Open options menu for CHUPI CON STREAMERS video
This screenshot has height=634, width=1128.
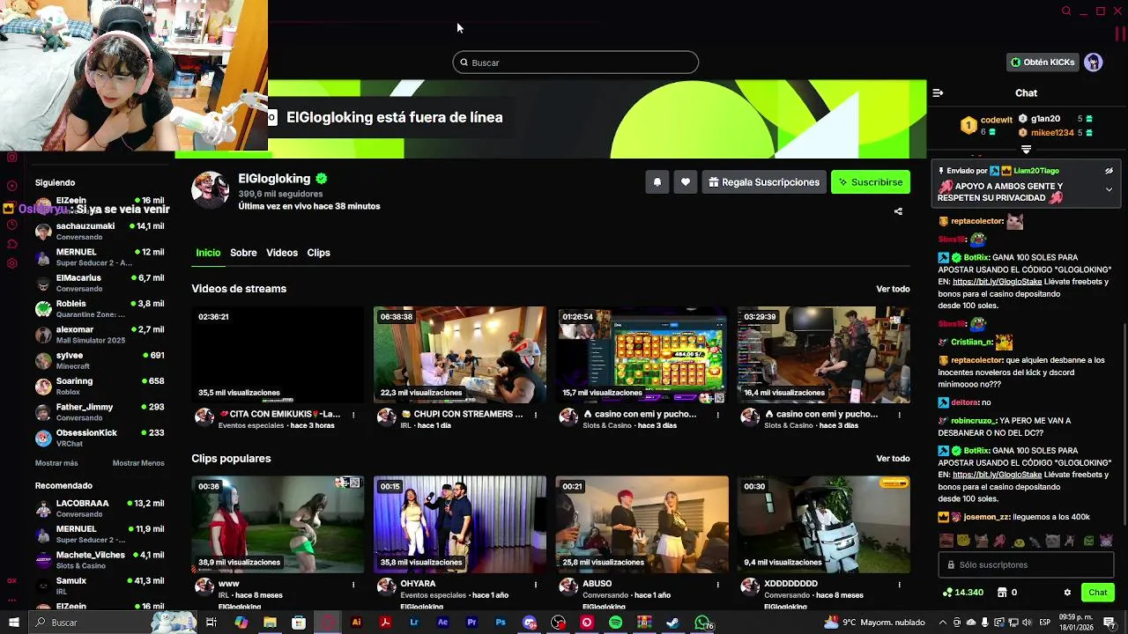pyautogui.click(x=535, y=415)
